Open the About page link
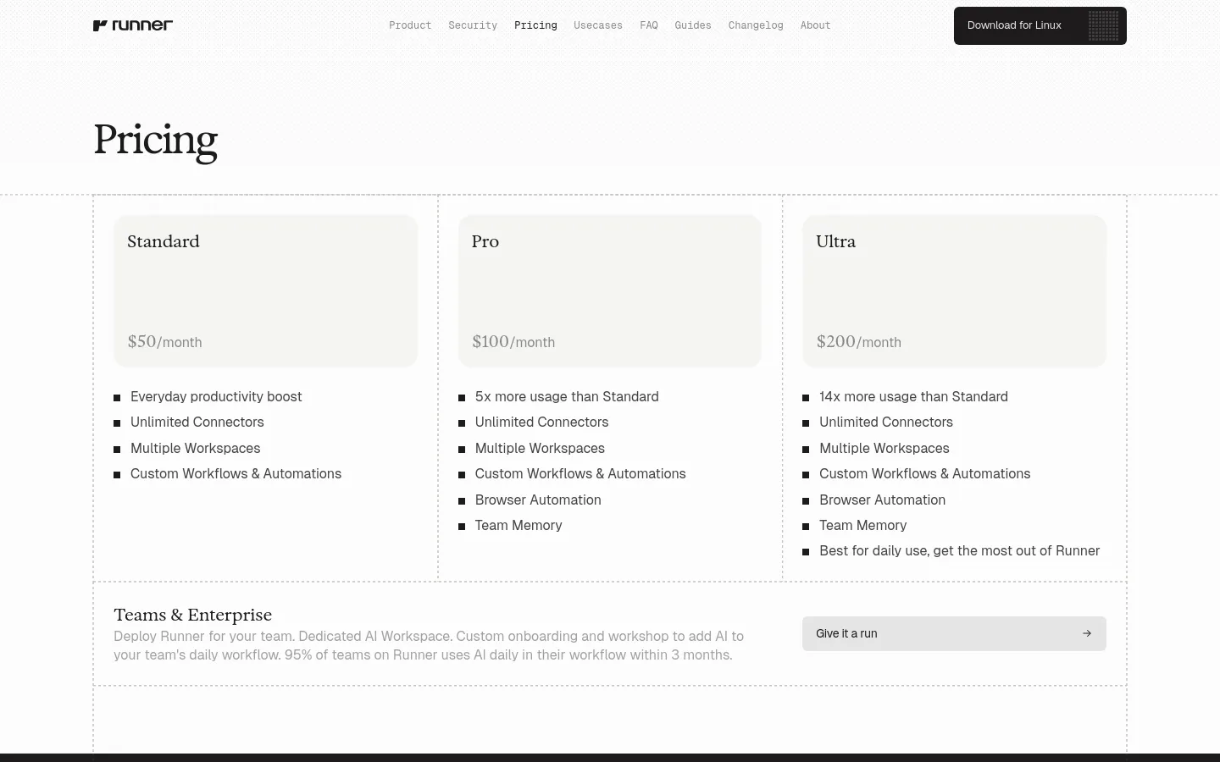This screenshot has width=1220, height=762. 815,25
